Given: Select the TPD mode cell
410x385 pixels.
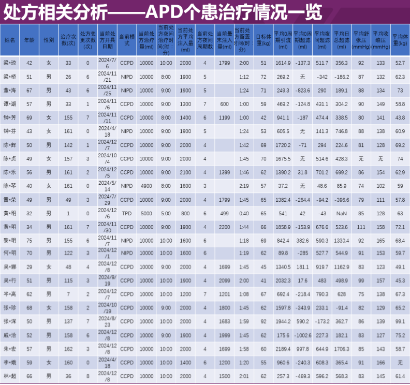Looking at the screenshot, I should pyautogui.click(x=127, y=213).
